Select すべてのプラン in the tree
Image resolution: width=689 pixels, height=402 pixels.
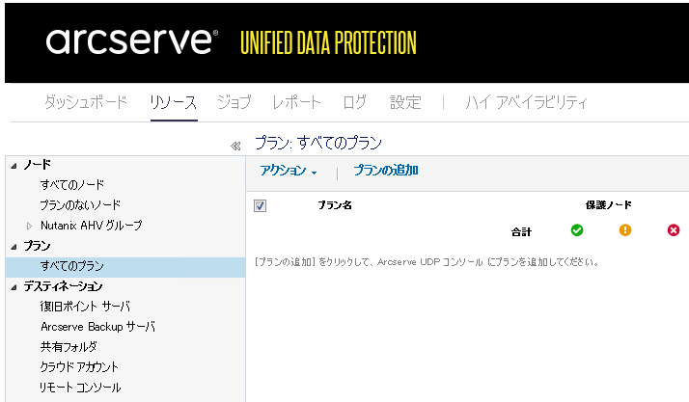point(72,266)
